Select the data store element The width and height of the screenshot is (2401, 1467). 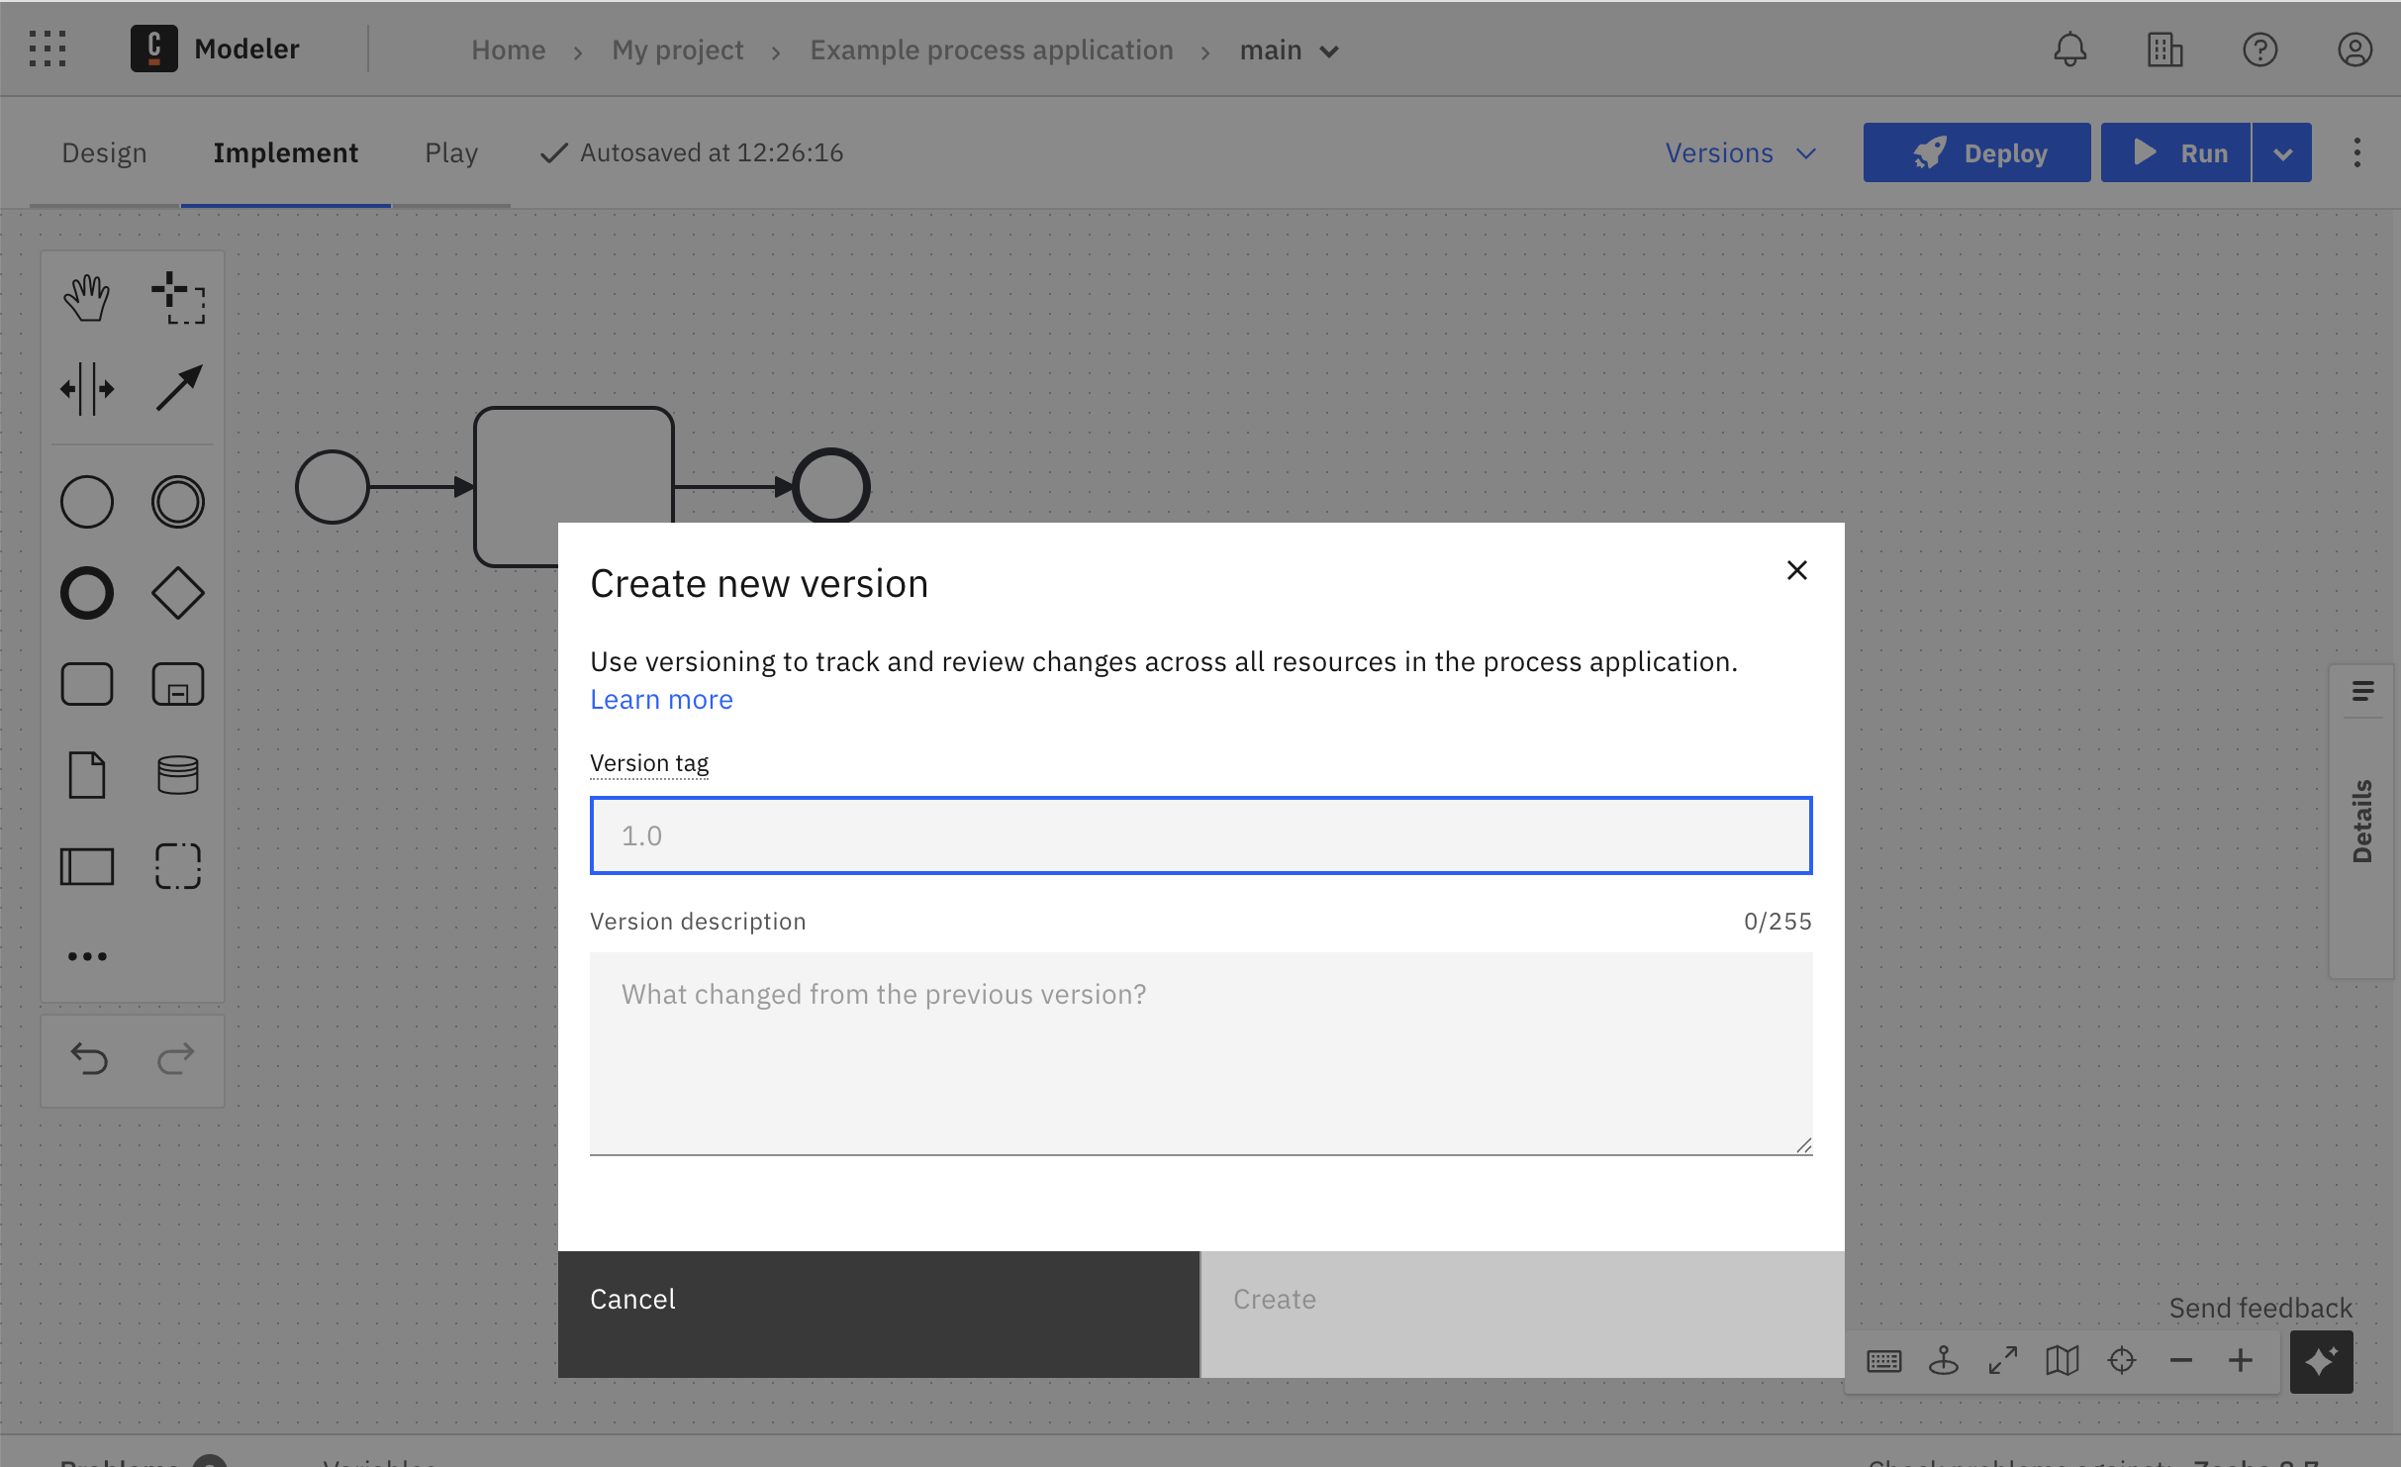(x=178, y=774)
